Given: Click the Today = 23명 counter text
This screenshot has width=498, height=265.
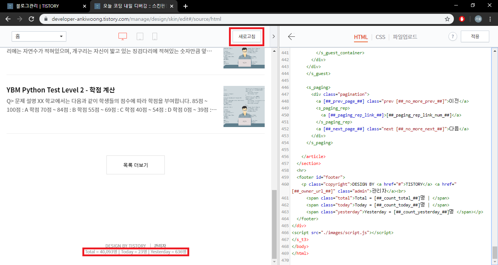Looking at the screenshot, I should (134, 252).
